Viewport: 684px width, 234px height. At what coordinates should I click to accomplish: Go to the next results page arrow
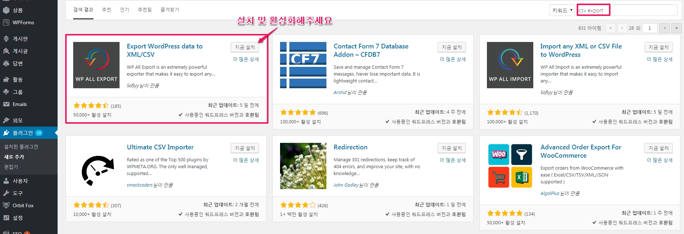(664, 28)
